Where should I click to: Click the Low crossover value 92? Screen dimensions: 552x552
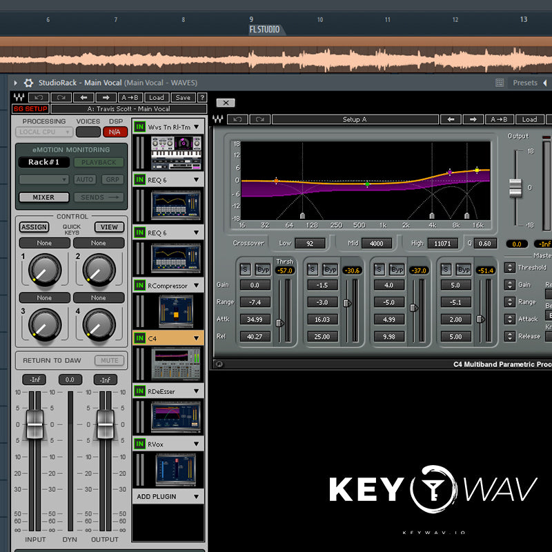click(310, 244)
